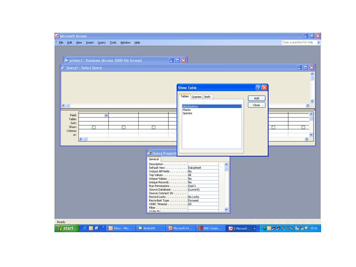The image size is (356, 267).
Task: Click the Query1 Select Query window icon
Action: (x=63, y=67)
